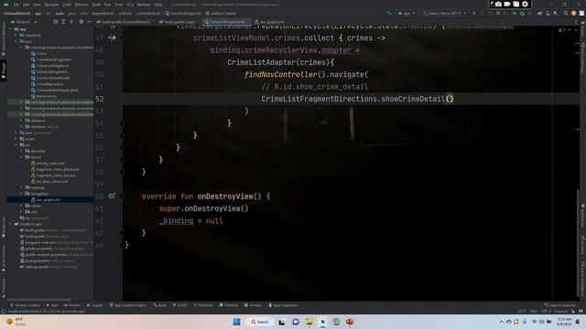Expand the values folder
The width and height of the screenshot is (586, 329).
(x=22, y=206)
